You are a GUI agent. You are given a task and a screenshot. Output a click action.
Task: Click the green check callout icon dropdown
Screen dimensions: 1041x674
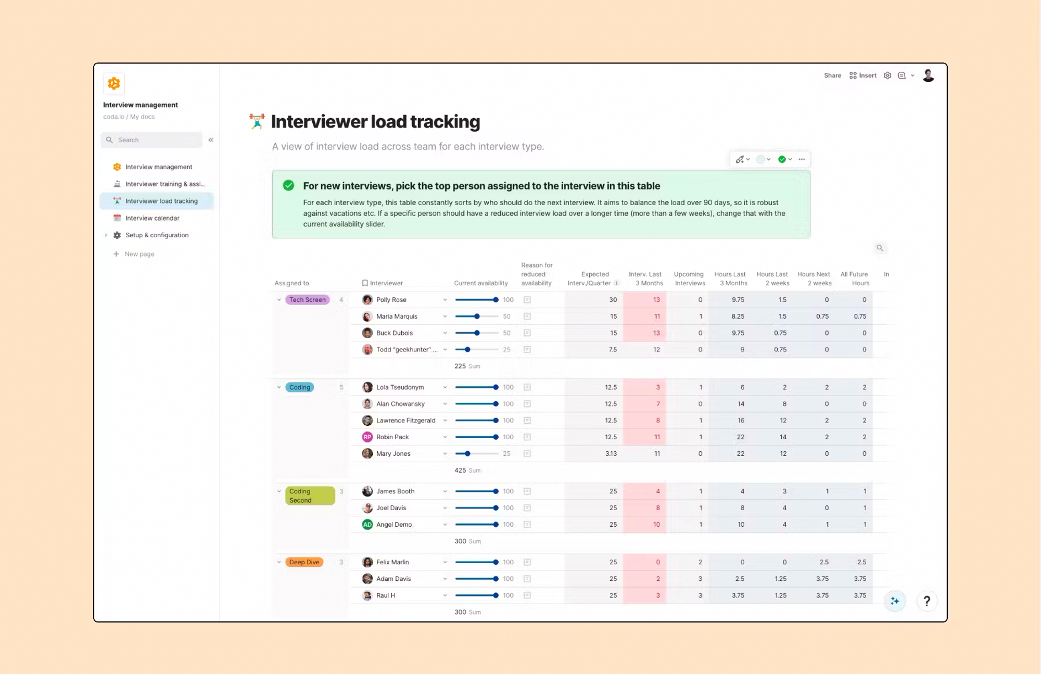pos(785,159)
